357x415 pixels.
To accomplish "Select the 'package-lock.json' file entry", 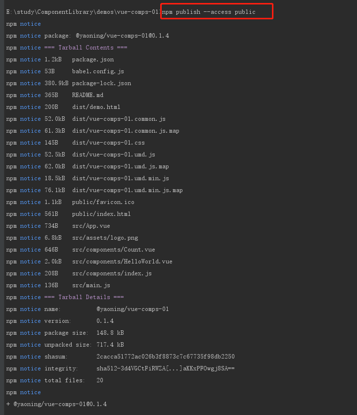I will pos(101,83).
